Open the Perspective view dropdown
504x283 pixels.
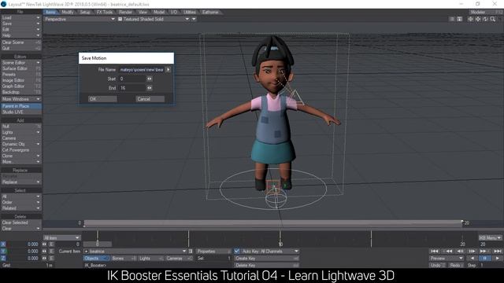tap(80, 19)
